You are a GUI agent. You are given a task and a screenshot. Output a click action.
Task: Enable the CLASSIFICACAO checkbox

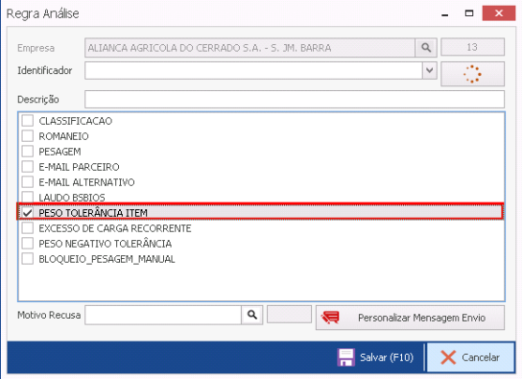(x=28, y=121)
